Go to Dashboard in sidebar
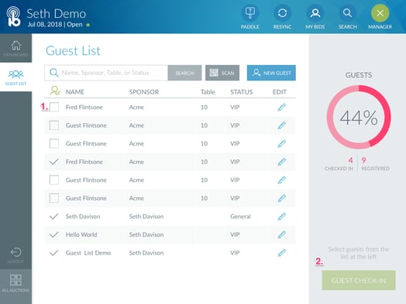 point(15,48)
